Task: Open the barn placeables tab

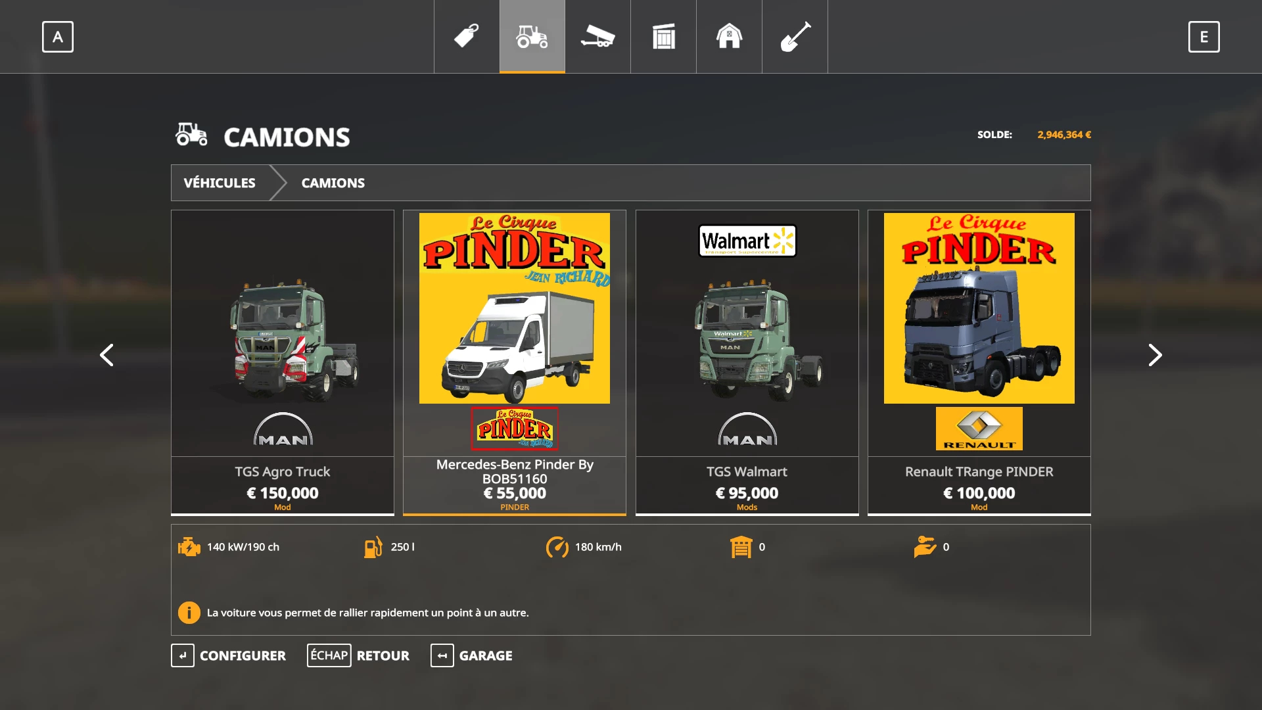Action: point(729,36)
